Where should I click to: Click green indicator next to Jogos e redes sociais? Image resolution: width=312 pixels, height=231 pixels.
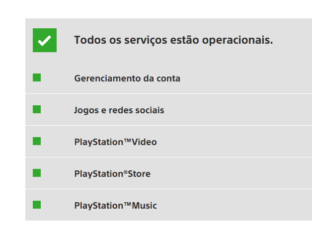click(37, 109)
